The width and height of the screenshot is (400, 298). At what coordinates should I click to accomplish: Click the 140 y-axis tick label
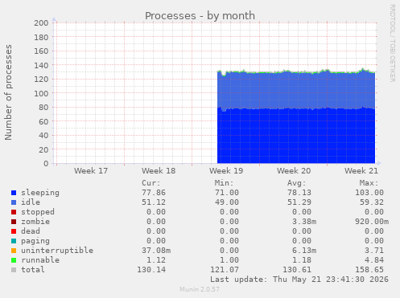pyautogui.click(x=41, y=65)
